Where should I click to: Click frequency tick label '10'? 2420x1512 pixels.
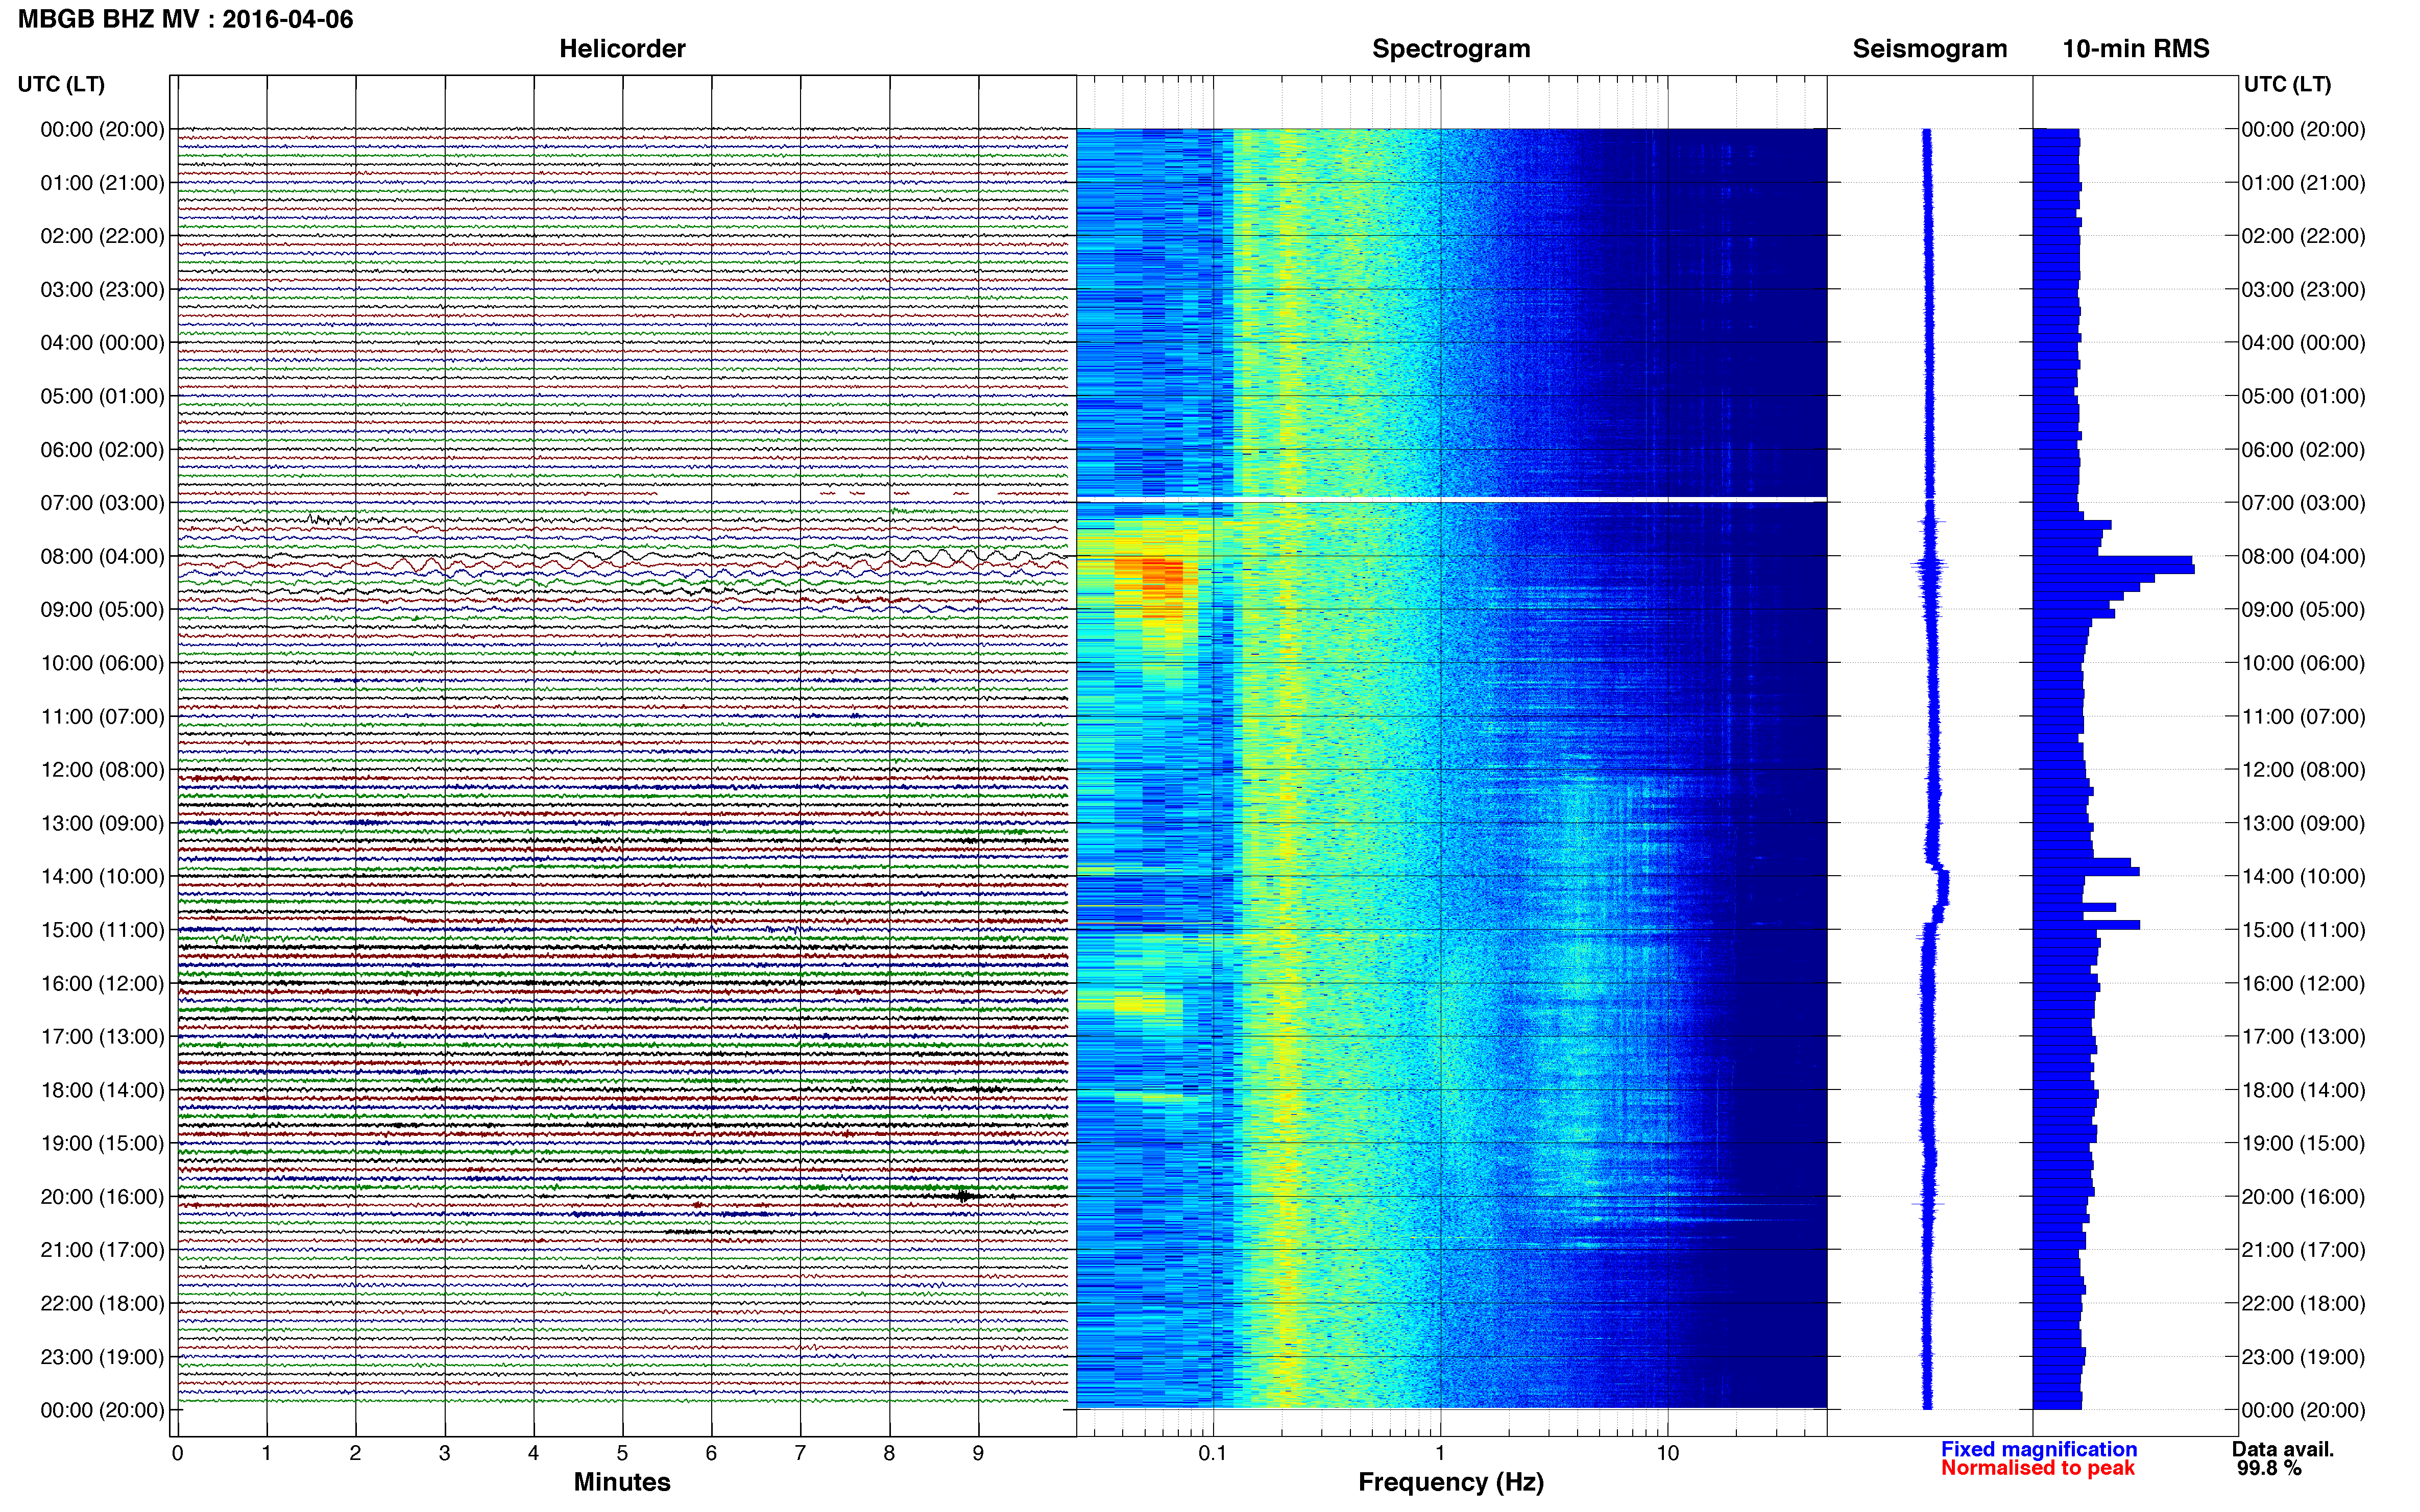point(1667,1453)
